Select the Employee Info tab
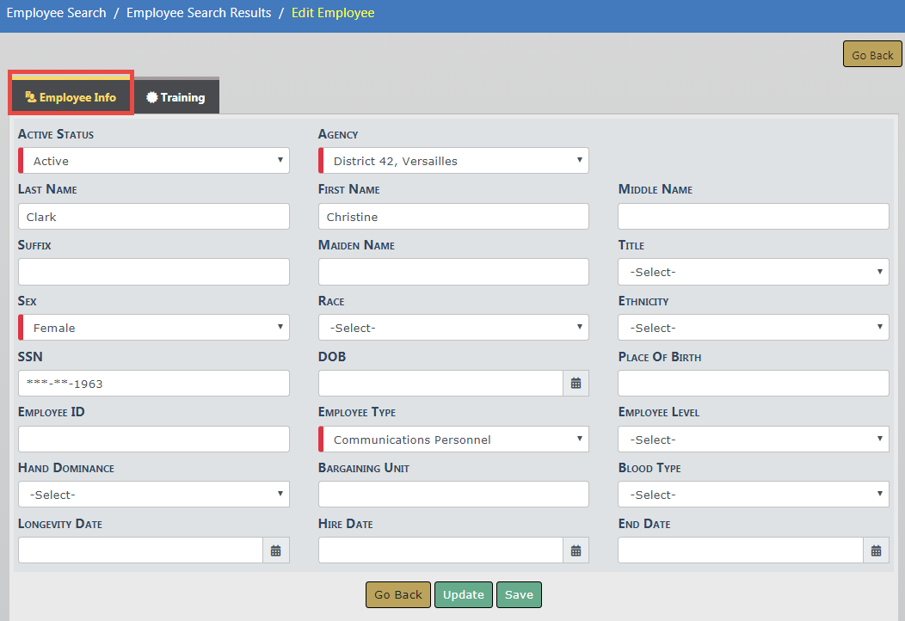Screen dimensions: 905x621 [x=71, y=97]
